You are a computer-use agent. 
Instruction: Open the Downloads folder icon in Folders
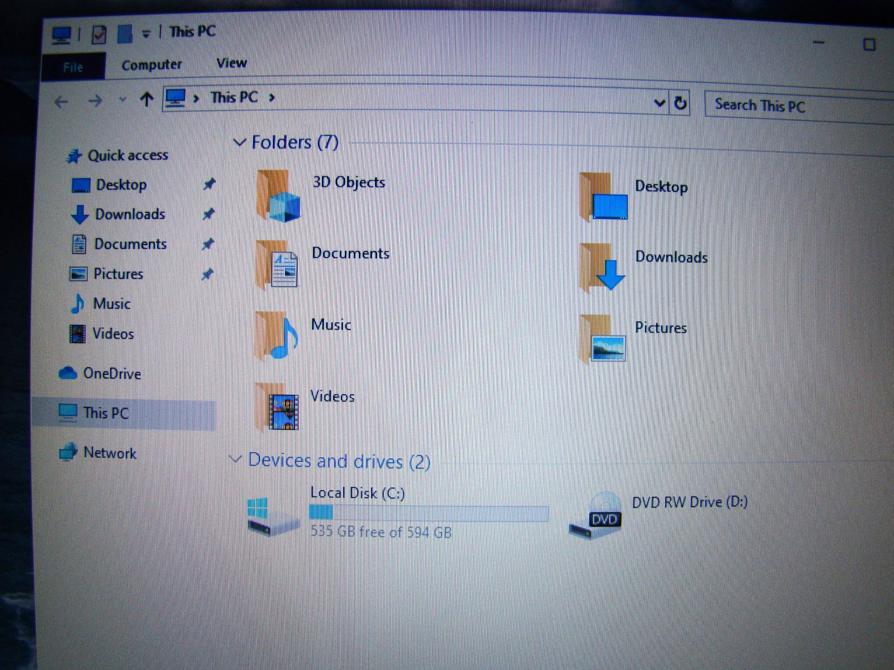coord(603,267)
